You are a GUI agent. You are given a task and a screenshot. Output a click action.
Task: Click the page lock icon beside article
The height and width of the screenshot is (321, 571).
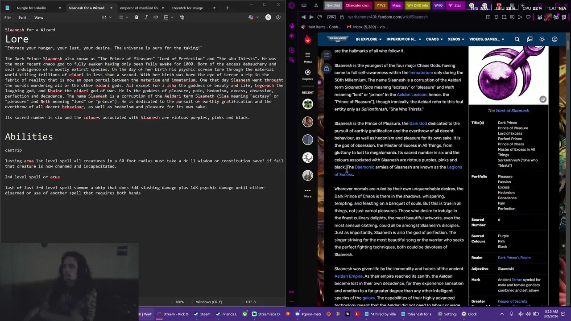[x=327, y=69]
